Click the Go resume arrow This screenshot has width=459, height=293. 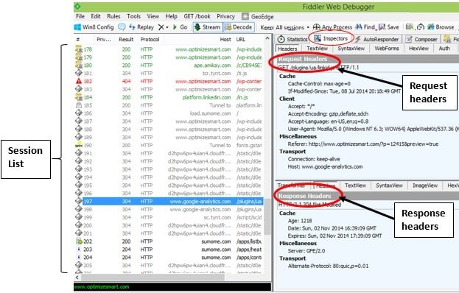click(180, 27)
